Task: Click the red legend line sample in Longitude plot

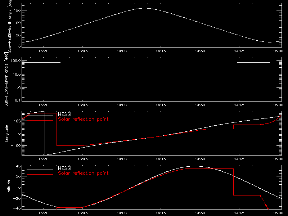Action: [x=40, y=121]
